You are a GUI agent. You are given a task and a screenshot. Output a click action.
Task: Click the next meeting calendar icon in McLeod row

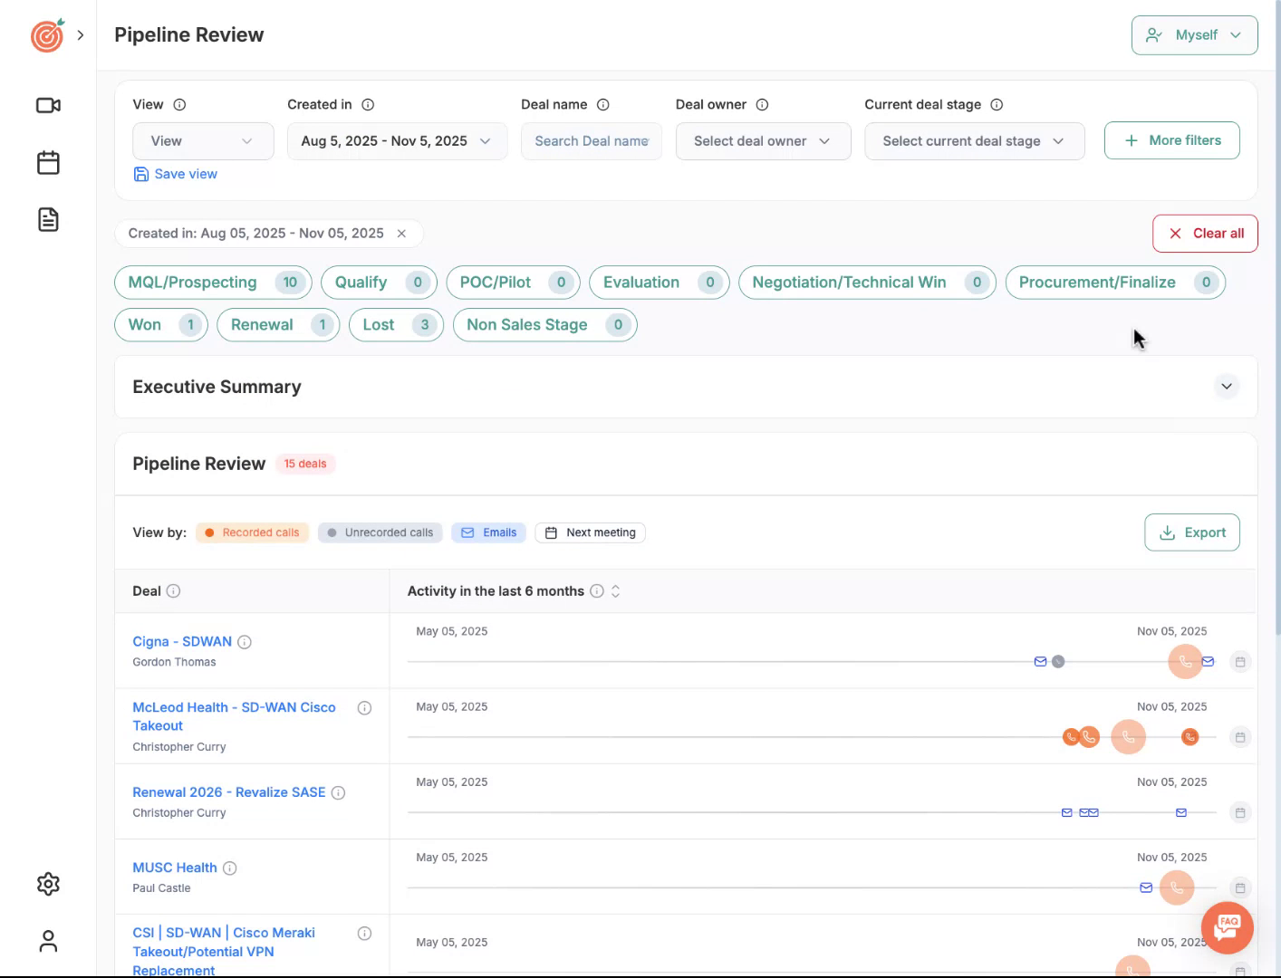tap(1240, 737)
